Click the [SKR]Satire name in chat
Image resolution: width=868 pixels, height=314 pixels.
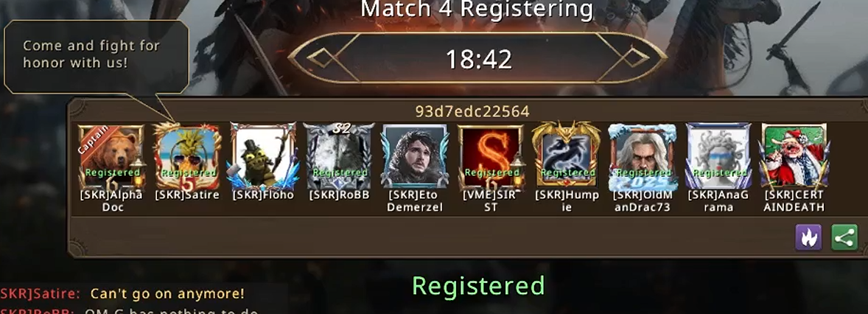(x=40, y=293)
